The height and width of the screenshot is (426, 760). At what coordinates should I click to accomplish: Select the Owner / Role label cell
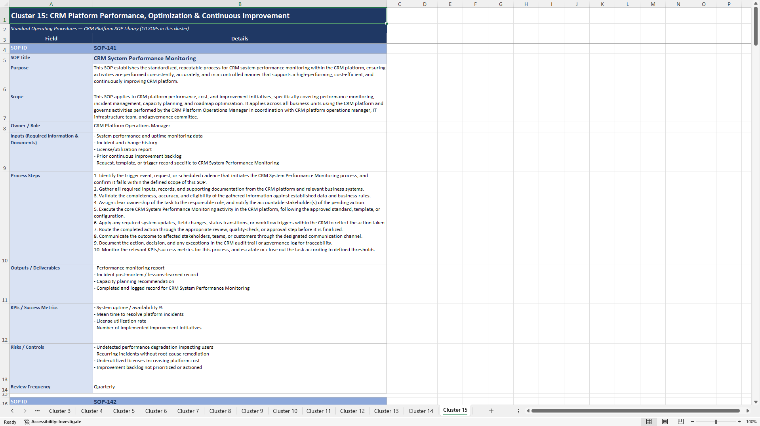[x=51, y=127]
